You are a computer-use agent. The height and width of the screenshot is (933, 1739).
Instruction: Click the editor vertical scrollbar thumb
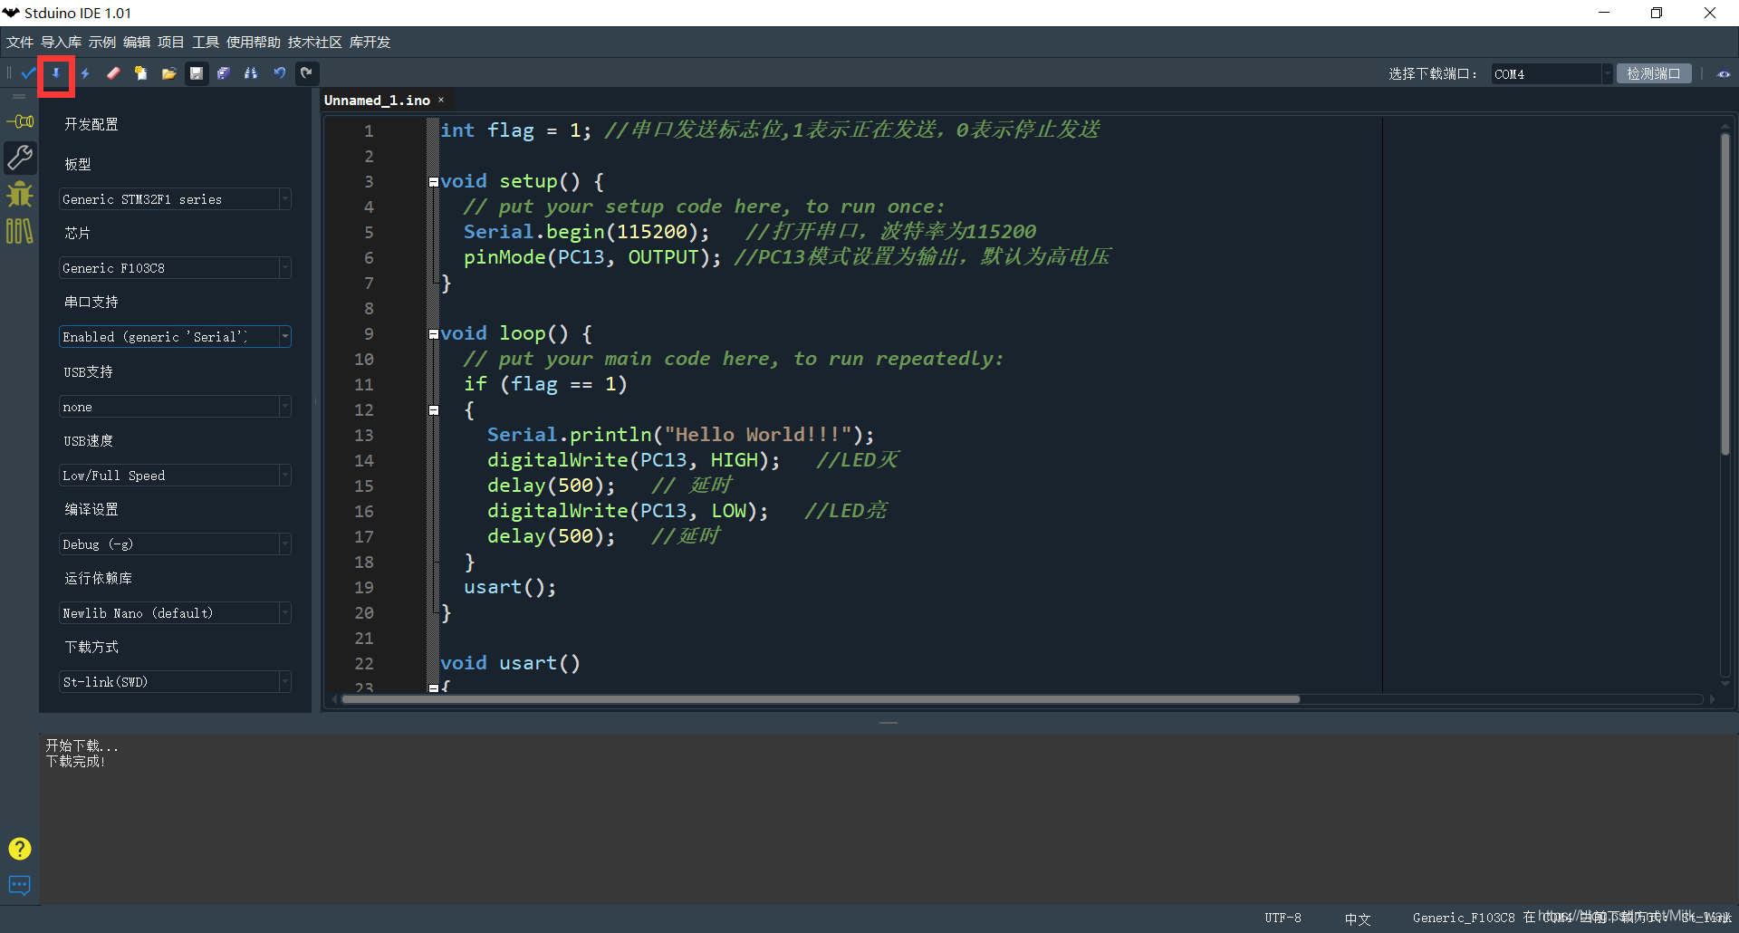1725,294
